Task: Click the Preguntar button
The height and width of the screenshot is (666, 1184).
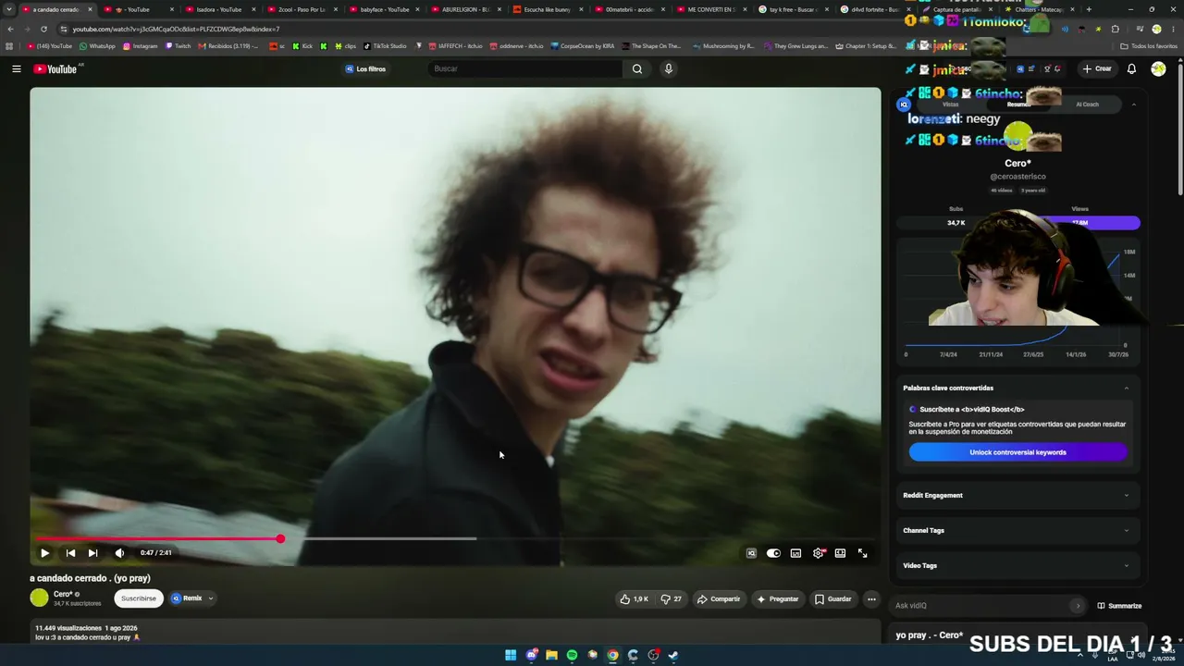Action: click(x=777, y=598)
